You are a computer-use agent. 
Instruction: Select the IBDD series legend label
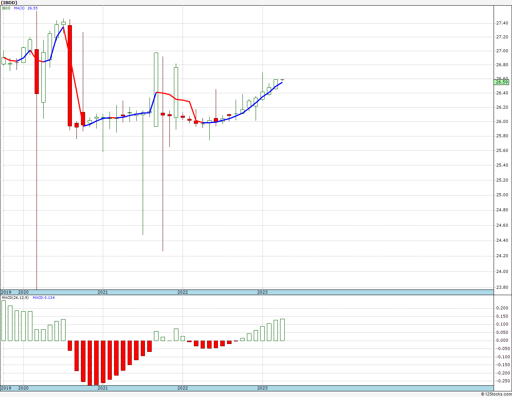coord(6,8)
